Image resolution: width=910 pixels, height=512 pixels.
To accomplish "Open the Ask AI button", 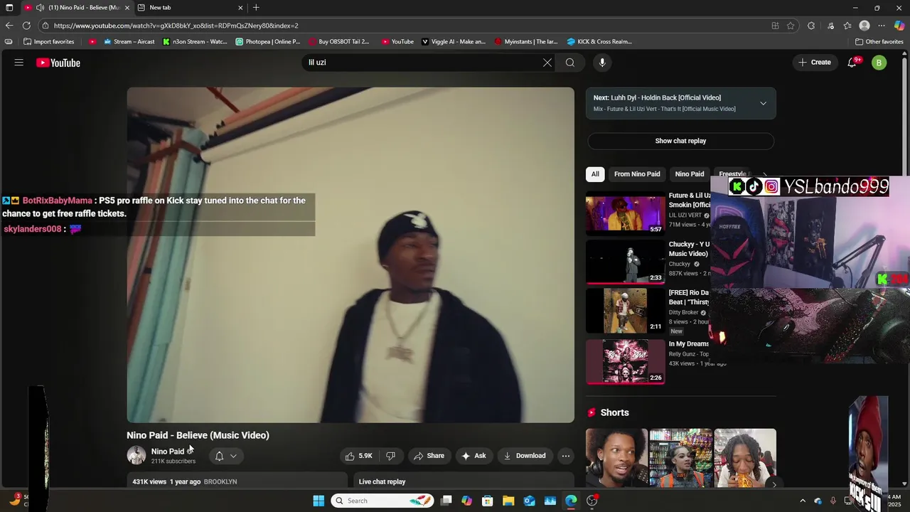I will click(473, 456).
